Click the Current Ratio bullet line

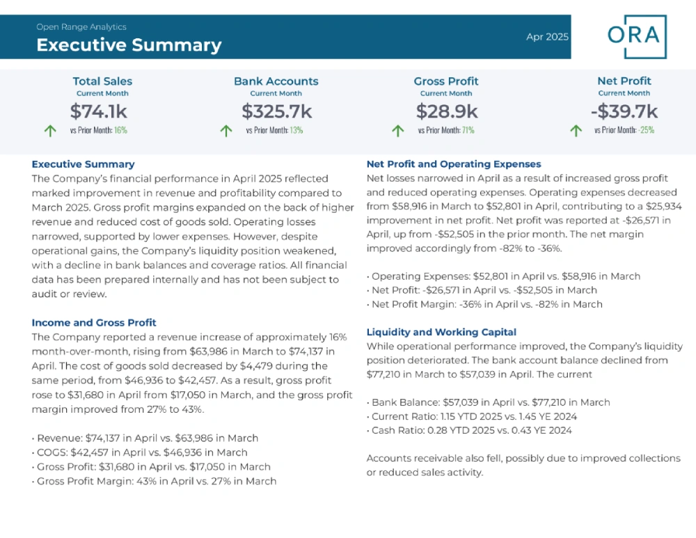(472, 416)
